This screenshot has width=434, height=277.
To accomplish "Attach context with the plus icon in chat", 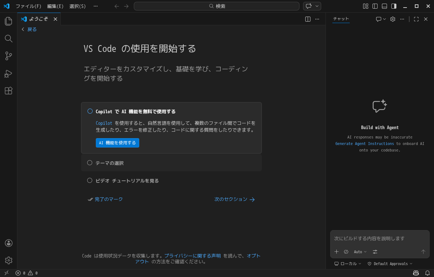I will click(x=336, y=251).
